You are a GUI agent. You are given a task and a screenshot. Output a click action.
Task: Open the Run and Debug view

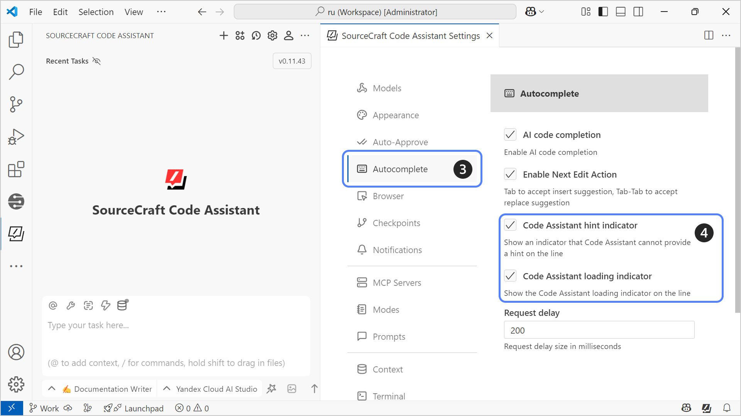point(16,137)
